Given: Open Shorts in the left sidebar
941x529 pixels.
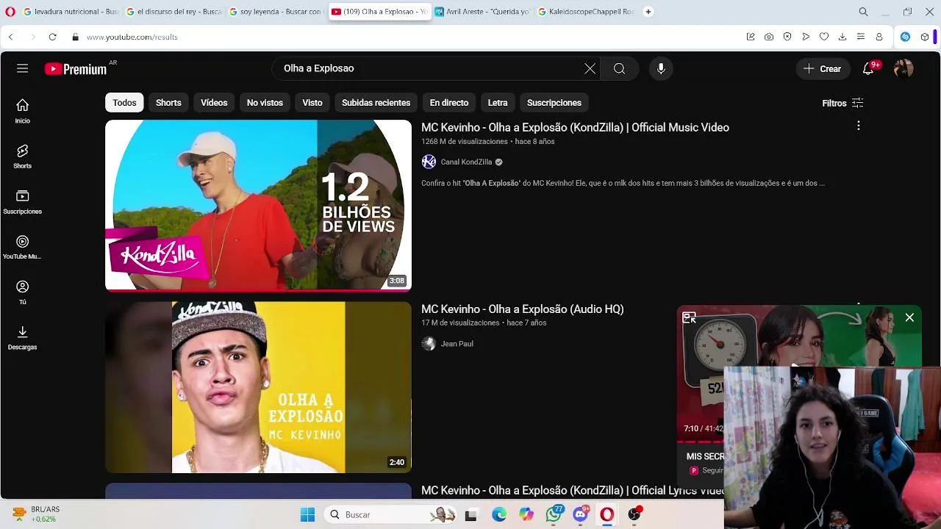Looking at the screenshot, I should tap(22, 156).
